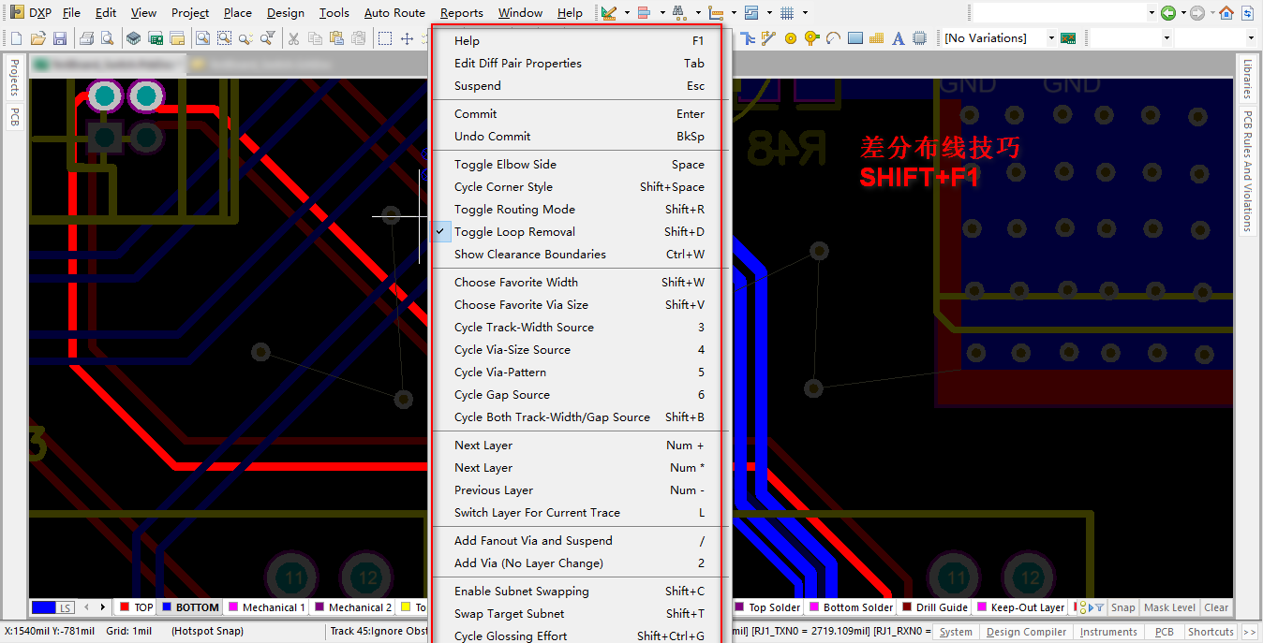The height and width of the screenshot is (643, 1263).
Task: Open the Design Compiler panel button
Action: click(1026, 632)
